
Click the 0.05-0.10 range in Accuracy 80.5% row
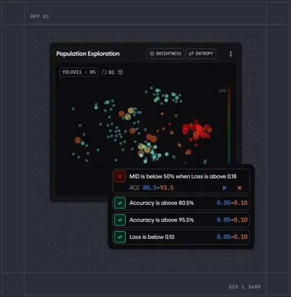click(232, 203)
